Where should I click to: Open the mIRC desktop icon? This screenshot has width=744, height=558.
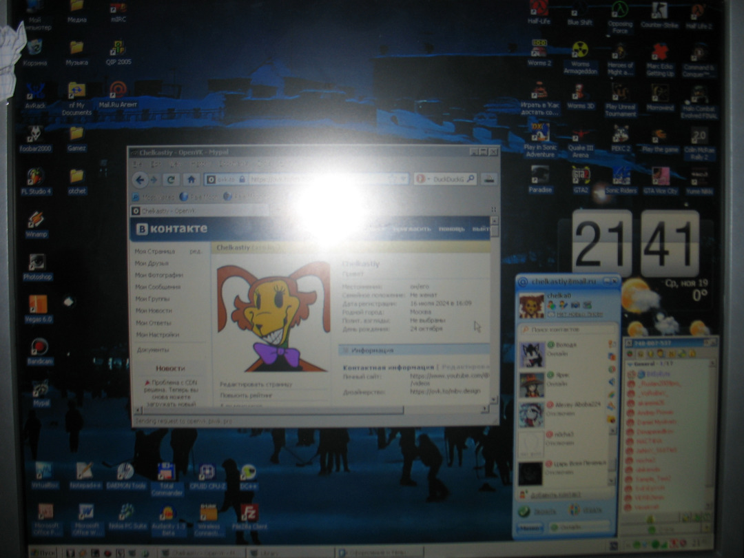point(118,13)
